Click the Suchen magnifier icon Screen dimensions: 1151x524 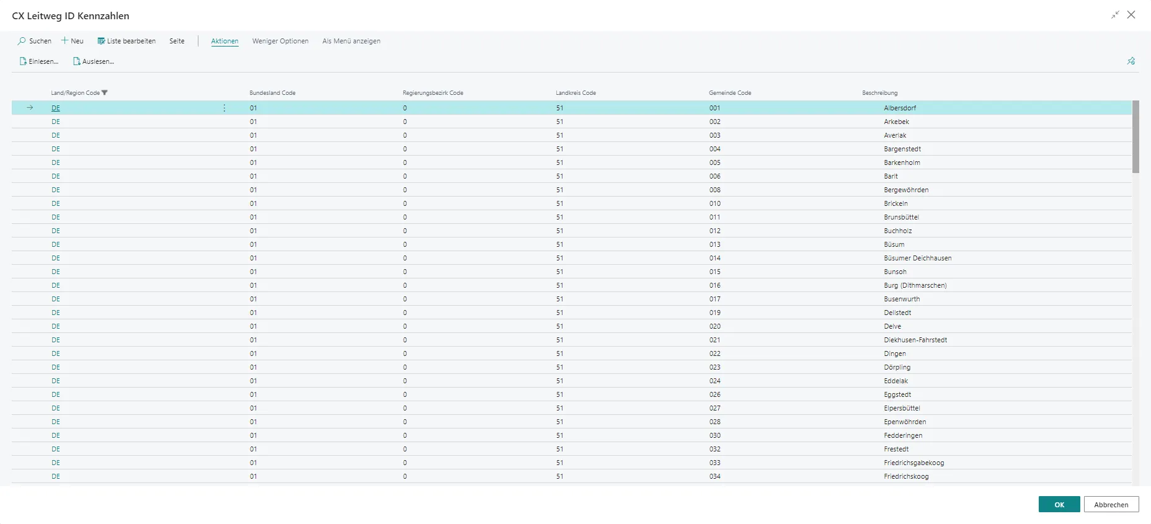22,41
